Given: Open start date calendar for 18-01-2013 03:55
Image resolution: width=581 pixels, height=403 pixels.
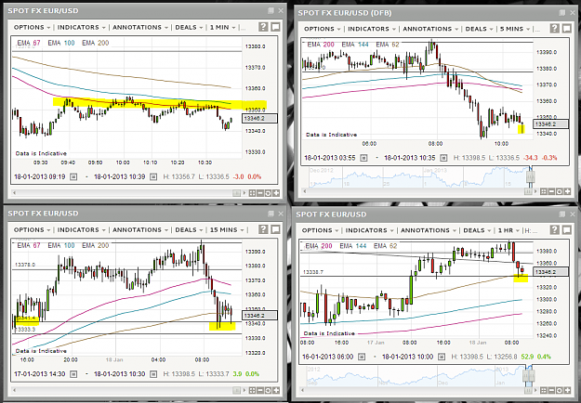Looking at the screenshot, I should point(363,158).
